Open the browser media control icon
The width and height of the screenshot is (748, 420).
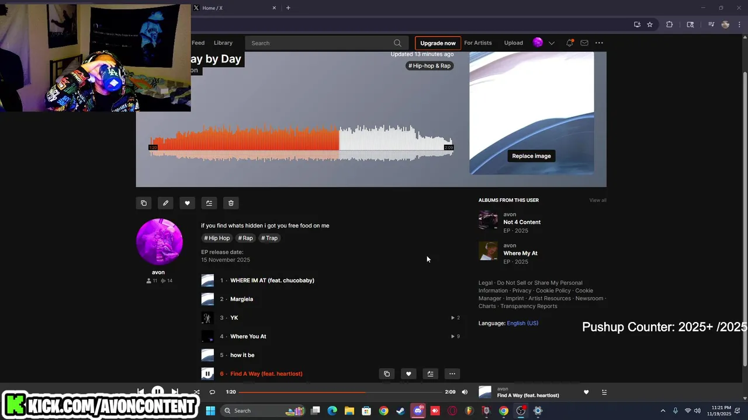tap(711, 24)
